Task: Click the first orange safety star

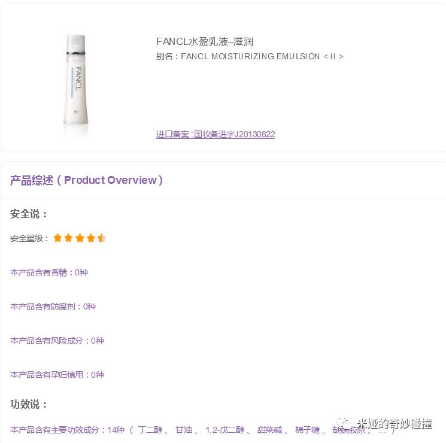Action: point(57,238)
